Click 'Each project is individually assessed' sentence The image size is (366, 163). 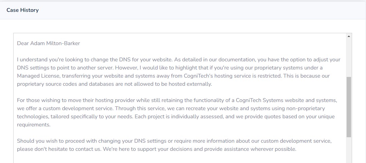pos(180,117)
